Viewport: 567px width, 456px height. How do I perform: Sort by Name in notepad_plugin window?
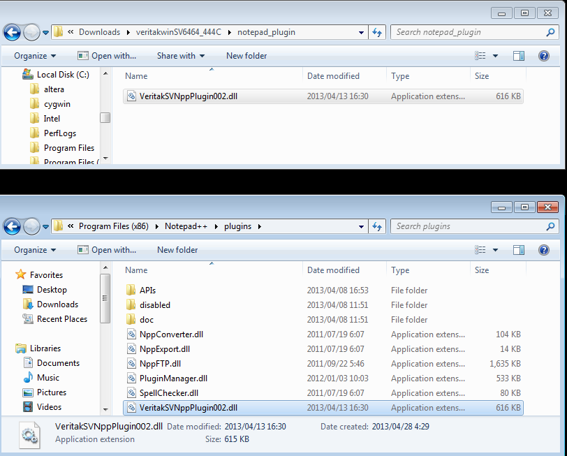click(136, 76)
